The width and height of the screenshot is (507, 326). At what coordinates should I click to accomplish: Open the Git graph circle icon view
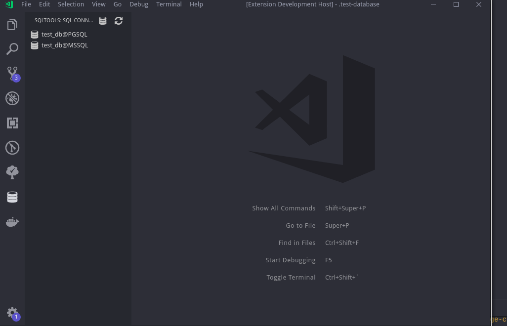pos(12,148)
